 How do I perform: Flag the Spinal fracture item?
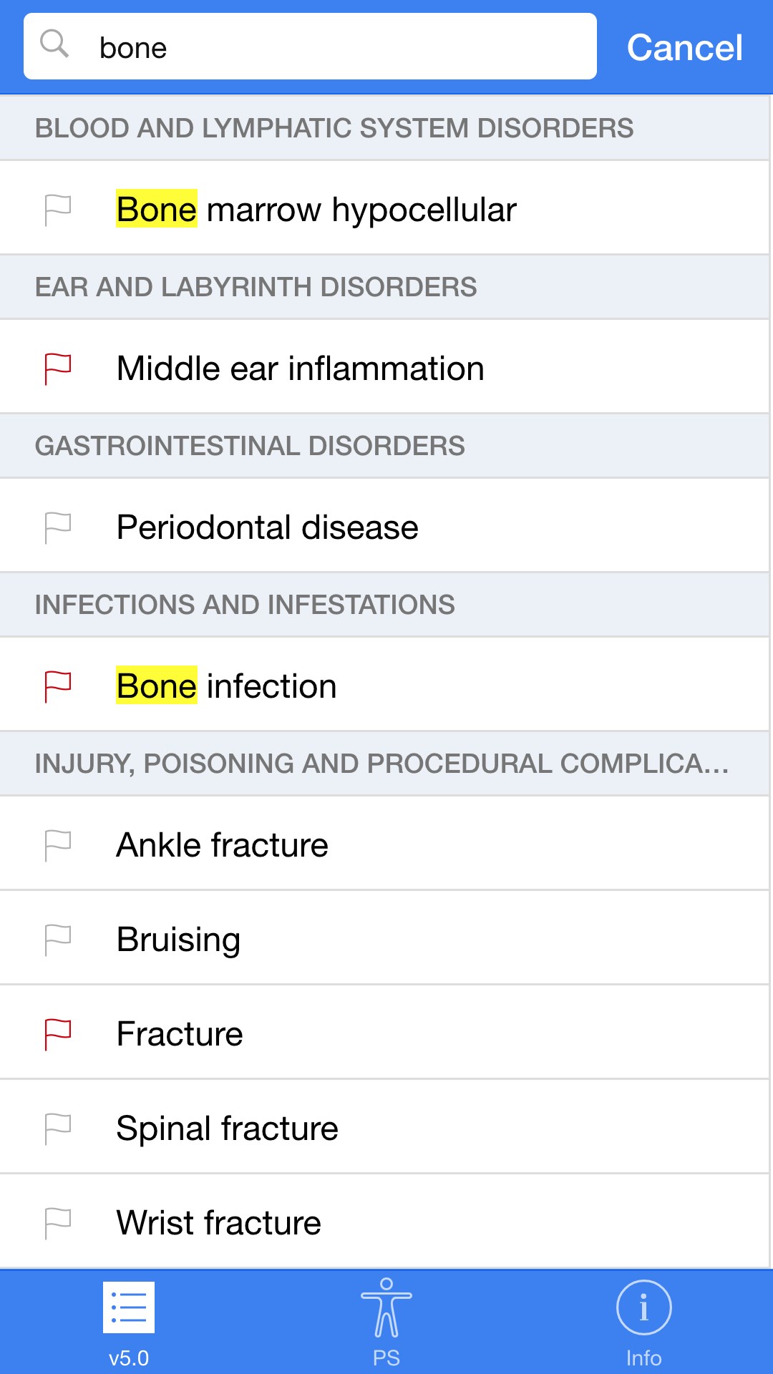(57, 1129)
